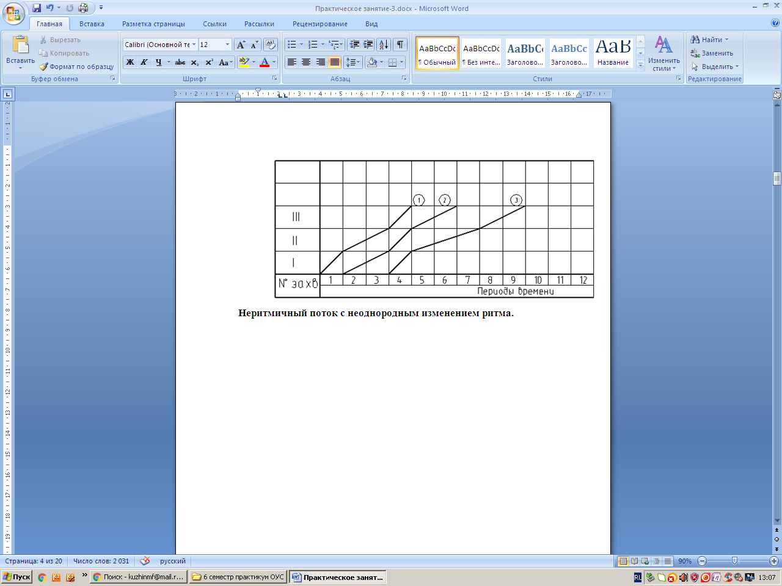Screen dimensions: 782x586
Task: Open the round Office button menu
Action: (x=13, y=13)
